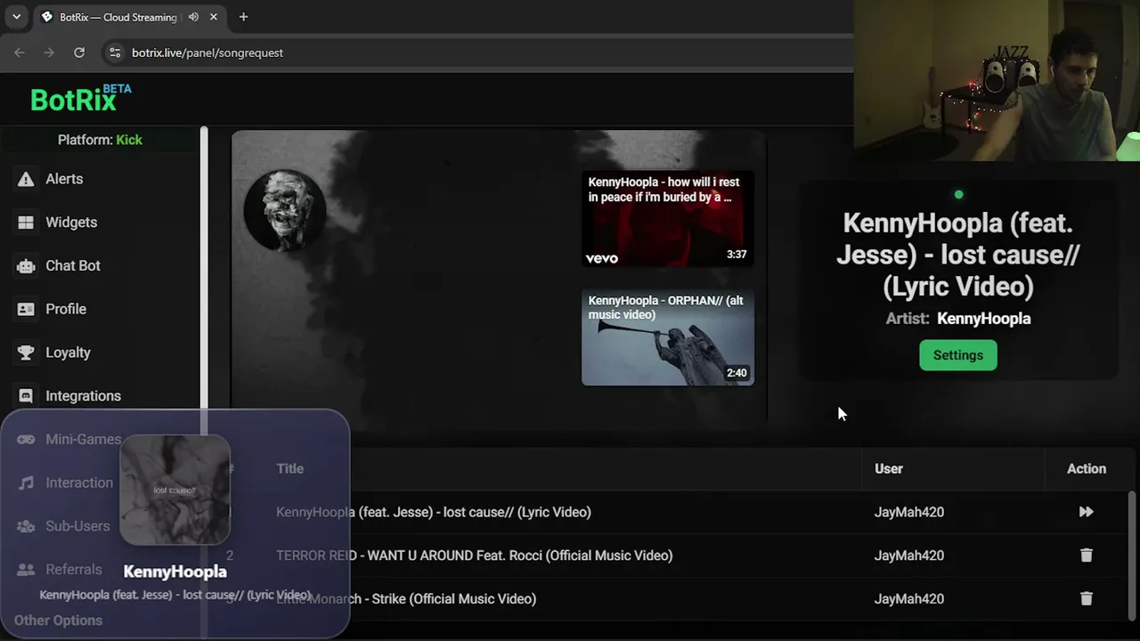Open the Other Options section
The height and width of the screenshot is (641, 1140).
58,621
